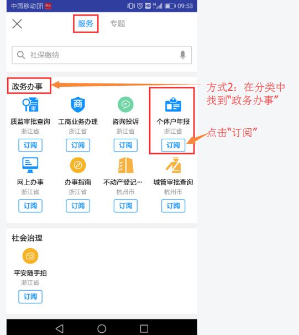299x335 pixels.
Task: Subscribe to 个体户年报 with 订阅 button
Action: 173,145
